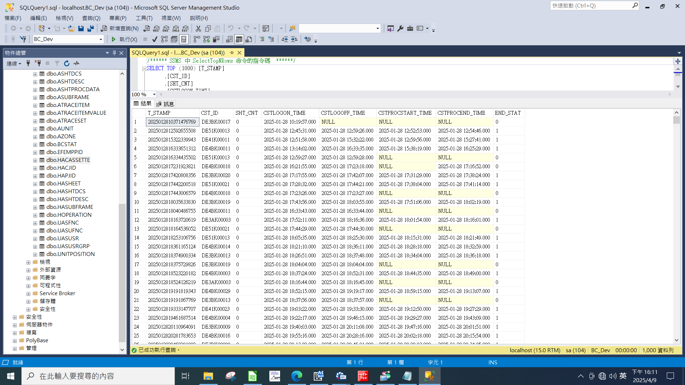Click the DMX query icon
Image resolution: width=685 pixels, height=385 pixels.
[166, 29]
